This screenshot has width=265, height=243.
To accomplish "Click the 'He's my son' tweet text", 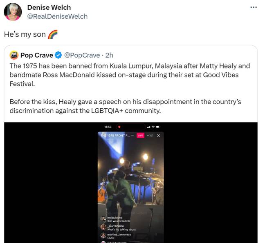I will point(25,34).
